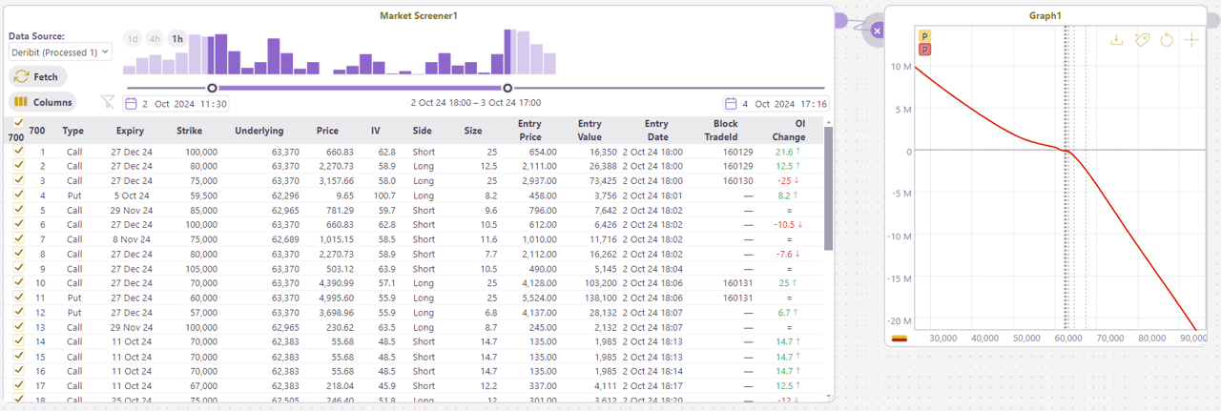Sort by the Strike column header

[189, 131]
